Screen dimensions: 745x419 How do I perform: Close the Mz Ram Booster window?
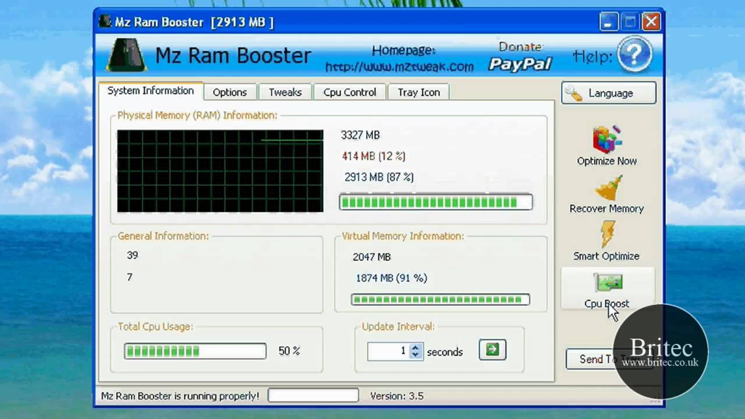point(651,22)
